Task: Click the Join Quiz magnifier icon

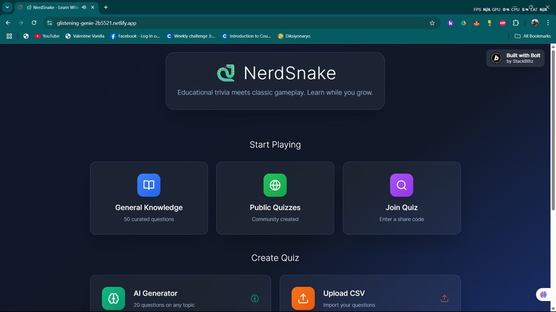Action: pos(401,185)
